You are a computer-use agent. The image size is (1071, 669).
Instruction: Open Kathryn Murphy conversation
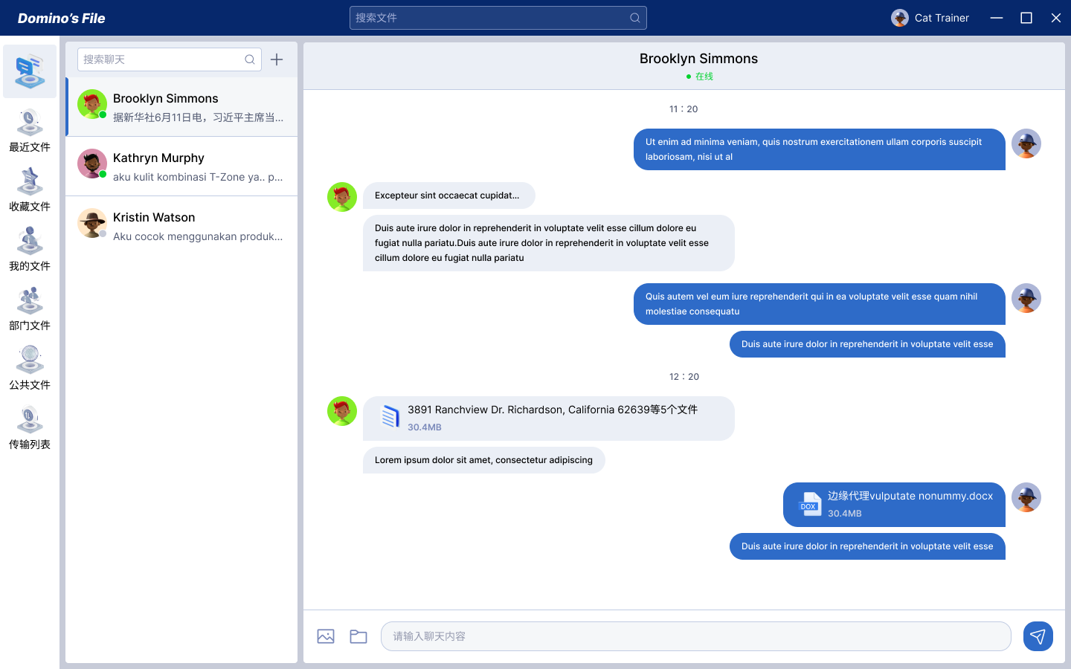click(x=181, y=167)
